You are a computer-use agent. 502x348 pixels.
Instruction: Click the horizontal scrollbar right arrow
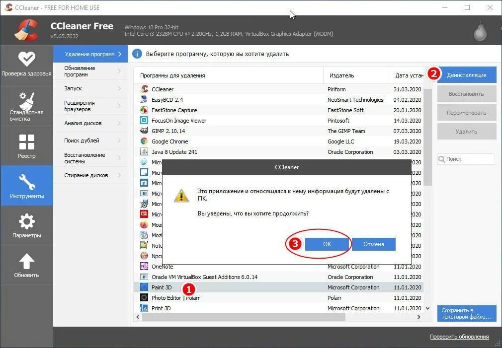(418, 317)
